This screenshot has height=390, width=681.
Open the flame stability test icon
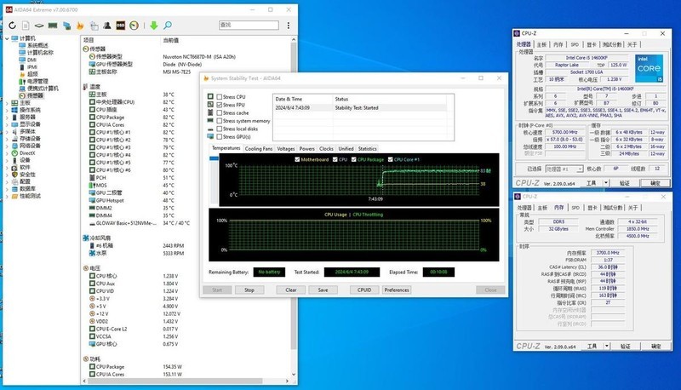point(80,26)
